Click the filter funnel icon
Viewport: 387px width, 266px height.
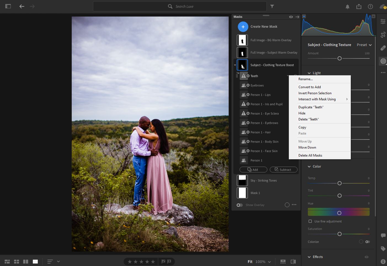click(272, 6)
